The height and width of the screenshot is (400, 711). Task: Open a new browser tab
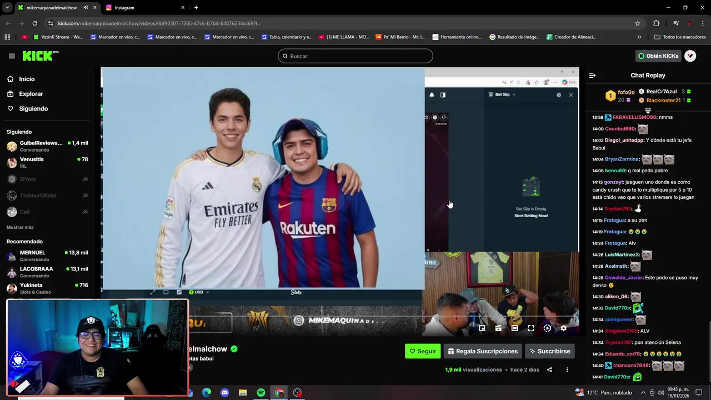tap(196, 8)
